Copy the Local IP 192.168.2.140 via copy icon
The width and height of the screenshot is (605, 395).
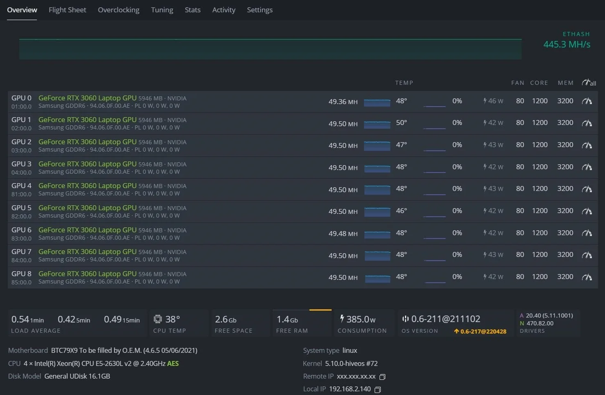[x=378, y=389]
